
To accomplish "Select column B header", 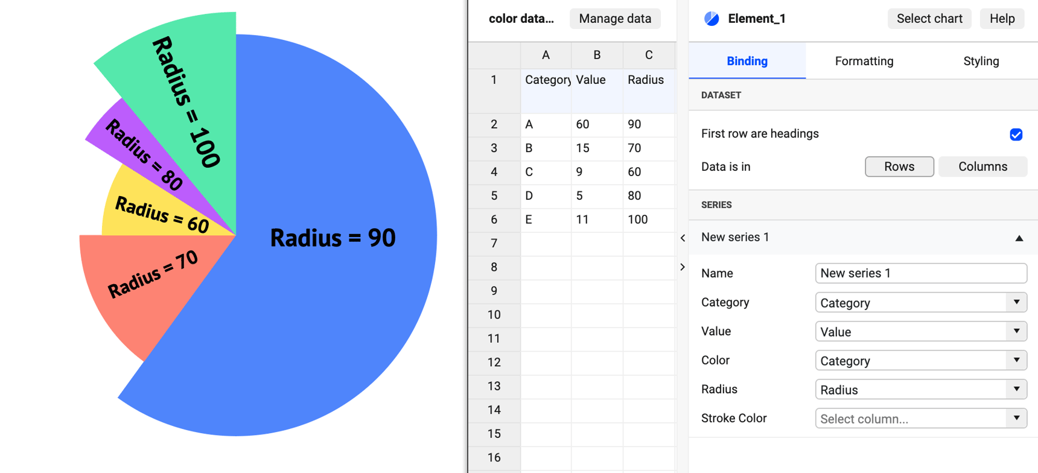I will point(597,55).
